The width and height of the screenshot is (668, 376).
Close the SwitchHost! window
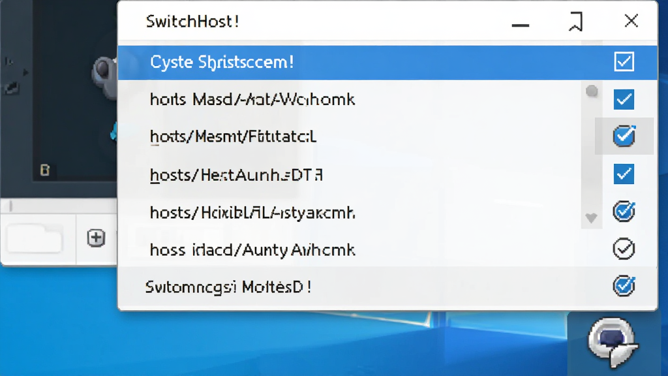[x=631, y=20]
